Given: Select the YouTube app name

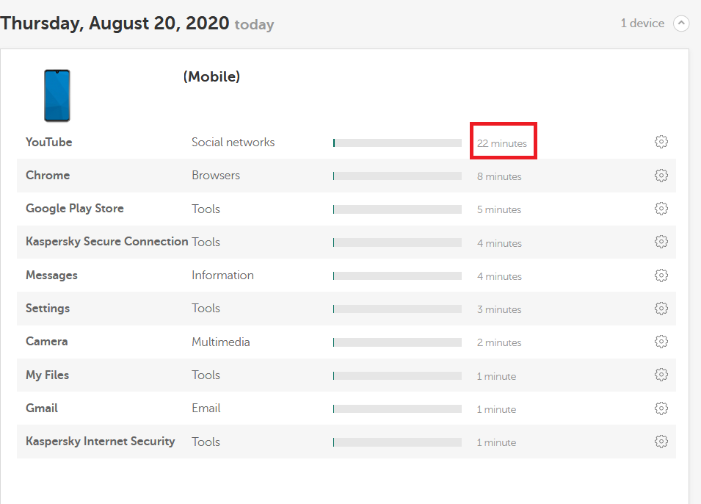Looking at the screenshot, I should click(x=48, y=142).
